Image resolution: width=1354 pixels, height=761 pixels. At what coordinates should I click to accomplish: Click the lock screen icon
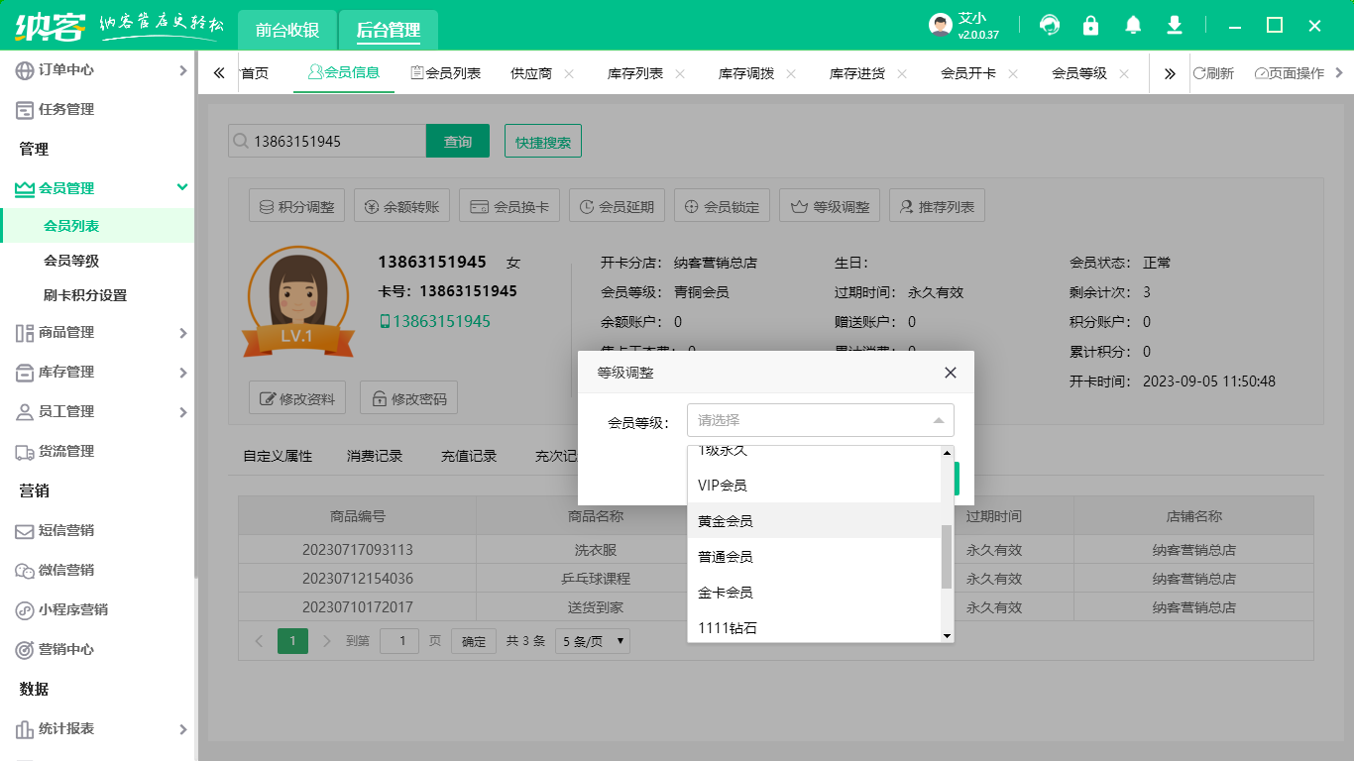[x=1091, y=26]
